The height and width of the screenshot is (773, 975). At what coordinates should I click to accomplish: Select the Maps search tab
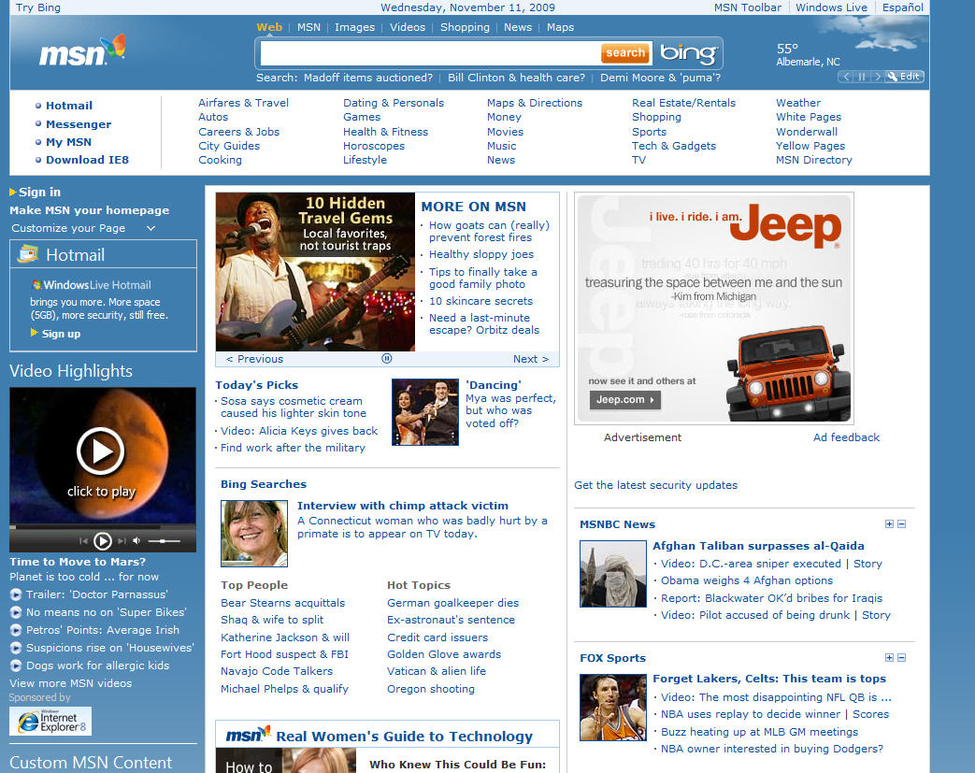[x=560, y=27]
